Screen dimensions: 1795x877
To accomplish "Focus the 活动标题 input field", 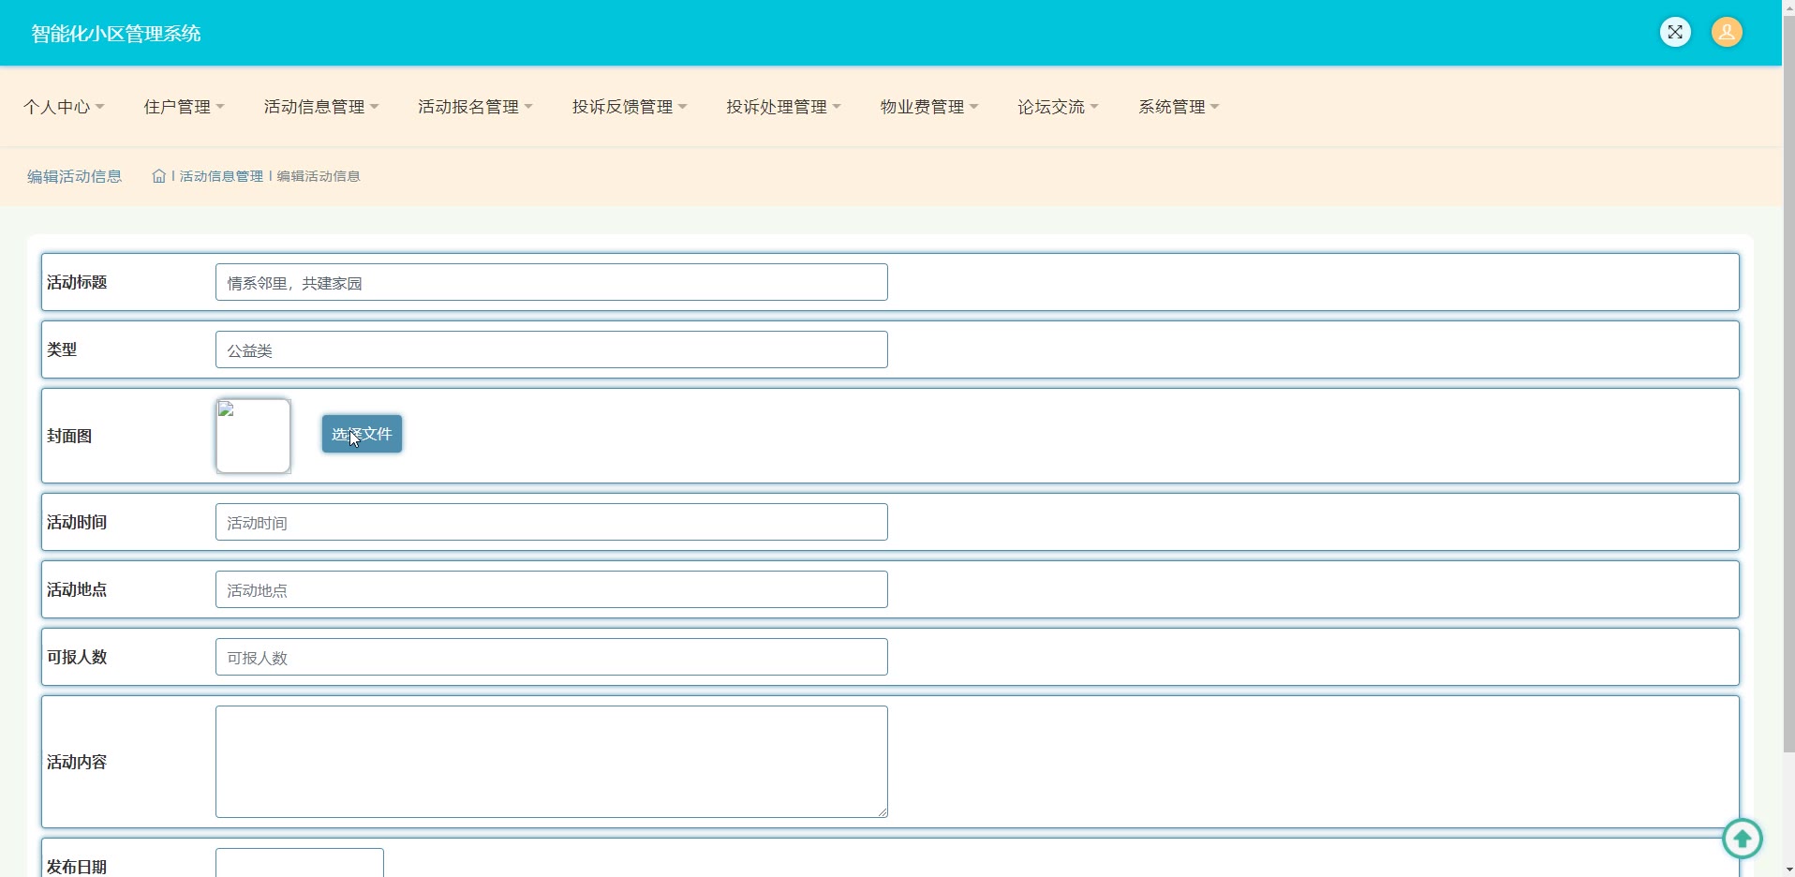I will pos(552,282).
